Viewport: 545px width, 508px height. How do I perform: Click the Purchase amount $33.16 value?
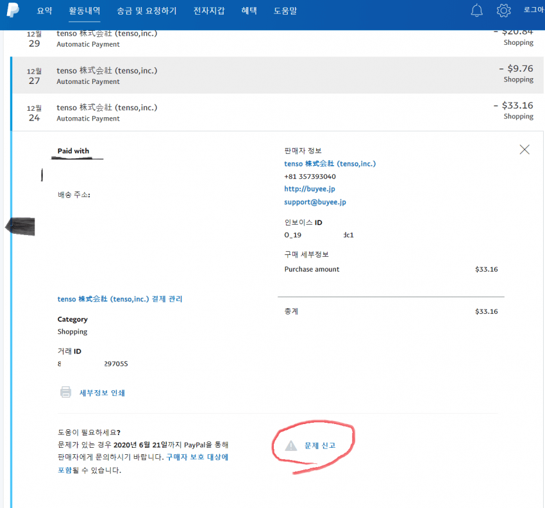[x=486, y=269]
